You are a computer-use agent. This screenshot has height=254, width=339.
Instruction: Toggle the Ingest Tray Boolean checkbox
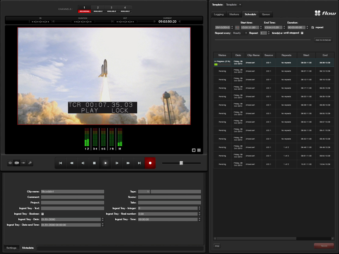(42, 214)
